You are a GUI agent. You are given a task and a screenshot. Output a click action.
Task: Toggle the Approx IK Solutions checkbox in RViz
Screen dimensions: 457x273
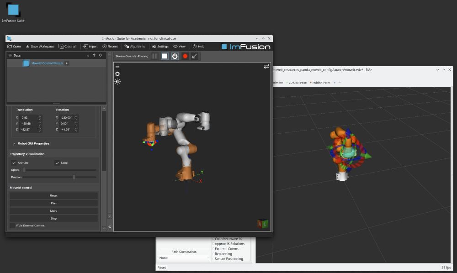(x=213, y=244)
